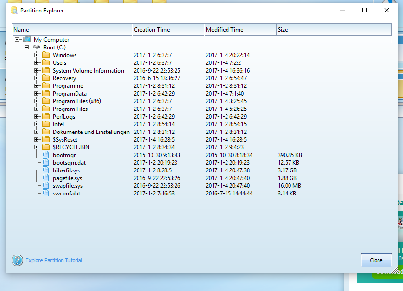Collapse the My Computer tree node
The image size is (403, 291).
pyautogui.click(x=17, y=39)
